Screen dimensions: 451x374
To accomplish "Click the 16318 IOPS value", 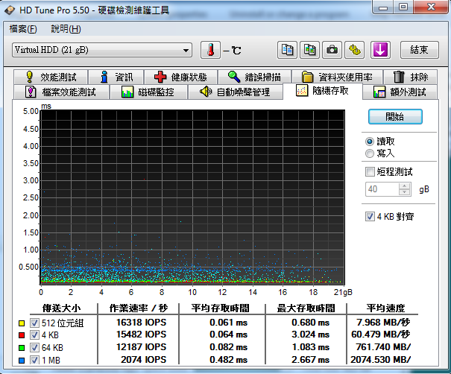I will pos(141,323).
